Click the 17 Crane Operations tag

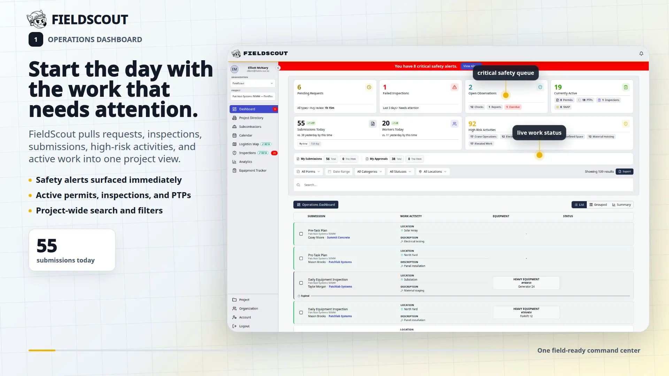point(483,137)
